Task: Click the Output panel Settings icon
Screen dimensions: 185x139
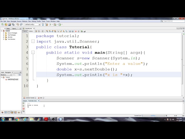Action: click(x=23, y=111)
